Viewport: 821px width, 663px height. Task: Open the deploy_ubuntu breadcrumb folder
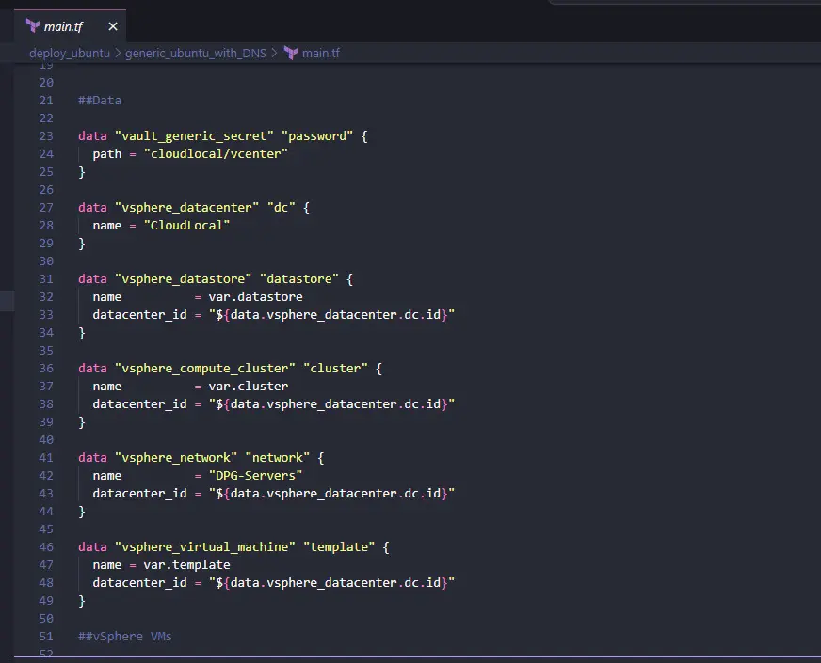[x=69, y=53]
